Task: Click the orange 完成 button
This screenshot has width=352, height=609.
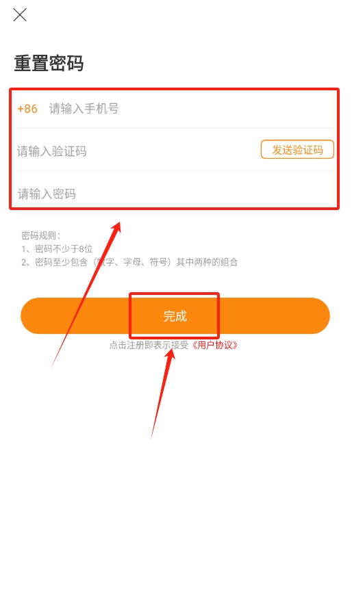Action: (x=175, y=315)
